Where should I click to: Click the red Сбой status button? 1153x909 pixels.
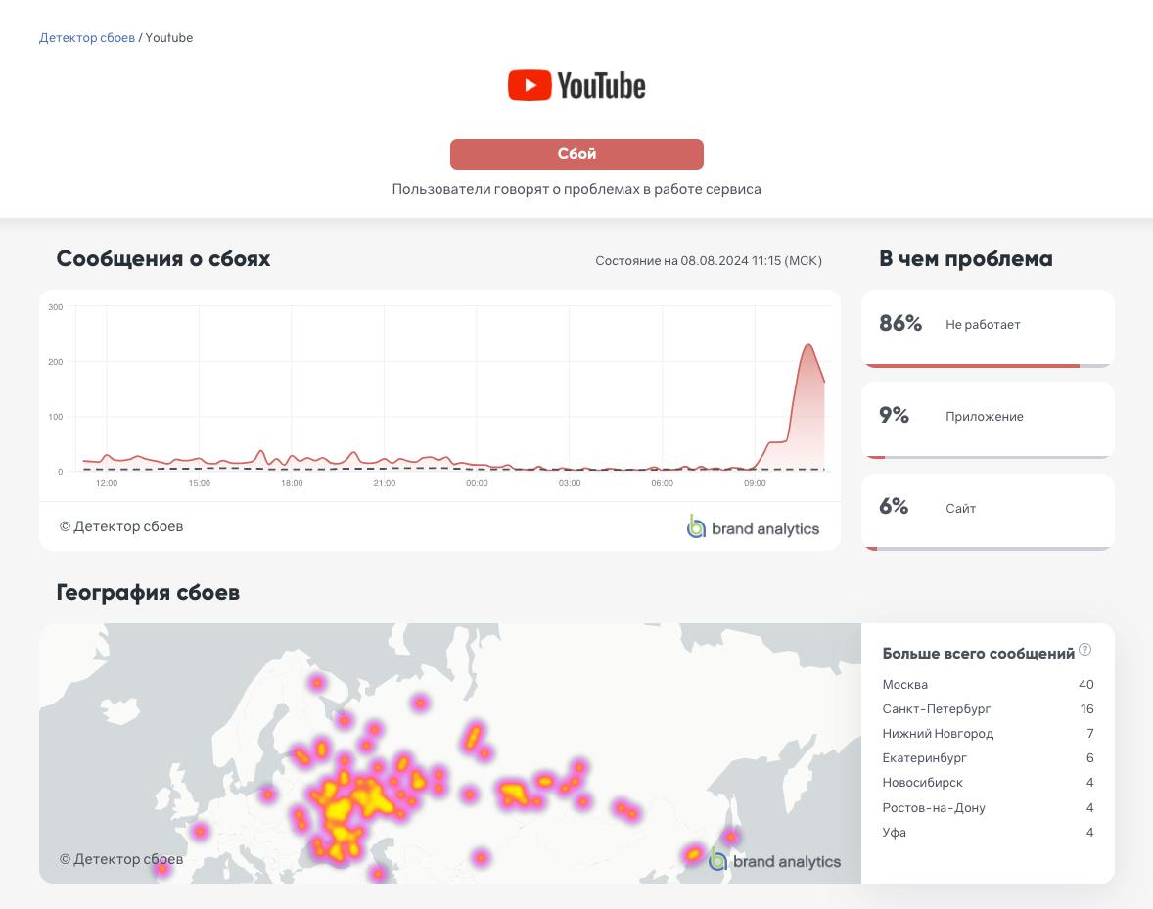click(x=576, y=154)
